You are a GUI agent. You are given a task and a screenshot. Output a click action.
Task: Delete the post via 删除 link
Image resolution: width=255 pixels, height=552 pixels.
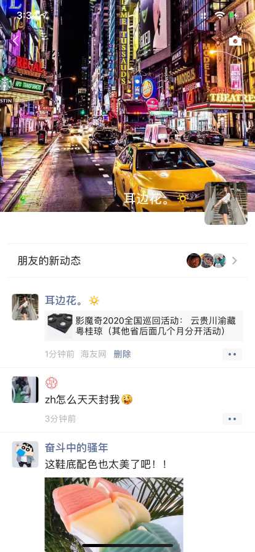tap(122, 354)
